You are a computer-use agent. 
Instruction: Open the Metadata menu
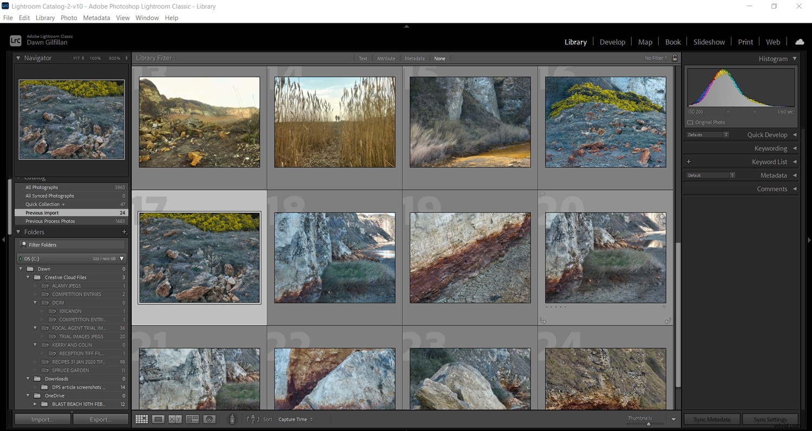click(96, 17)
